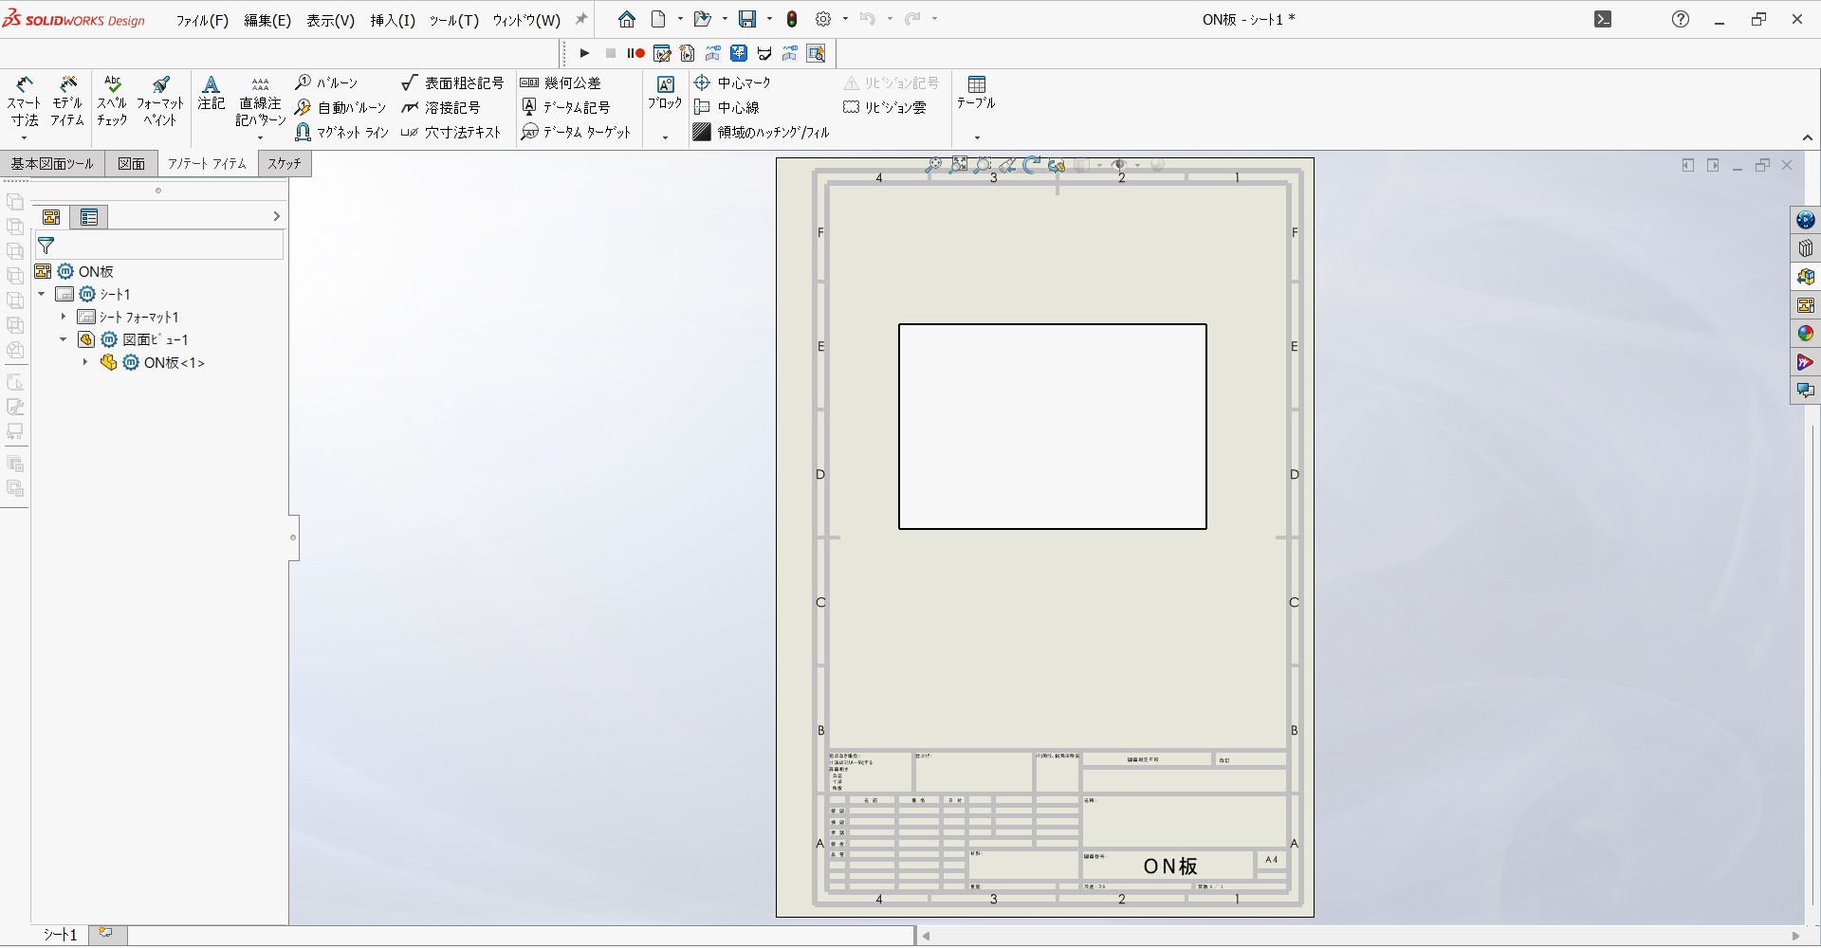Click the filter funnel icon in tree
The height and width of the screenshot is (948, 1821).
coord(46,246)
